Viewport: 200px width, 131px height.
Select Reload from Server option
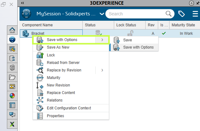tap(63, 63)
